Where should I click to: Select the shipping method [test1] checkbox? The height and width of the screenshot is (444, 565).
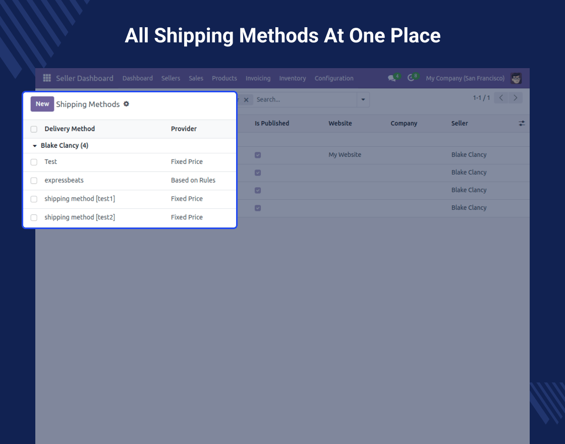pyautogui.click(x=34, y=199)
